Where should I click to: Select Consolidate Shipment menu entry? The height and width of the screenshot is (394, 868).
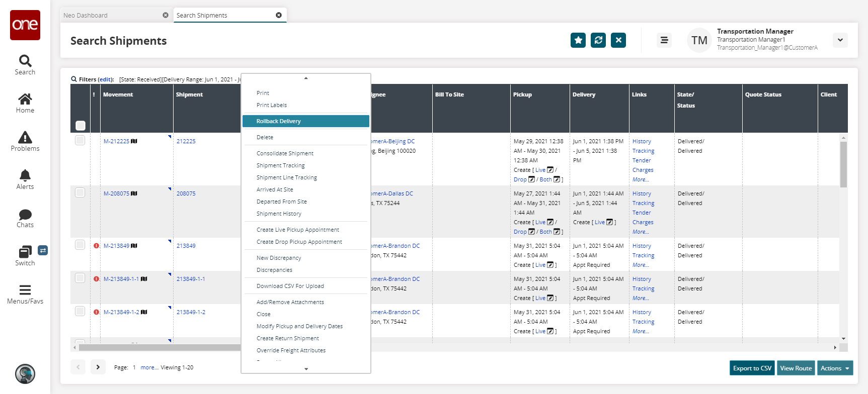tap(285, 153)
